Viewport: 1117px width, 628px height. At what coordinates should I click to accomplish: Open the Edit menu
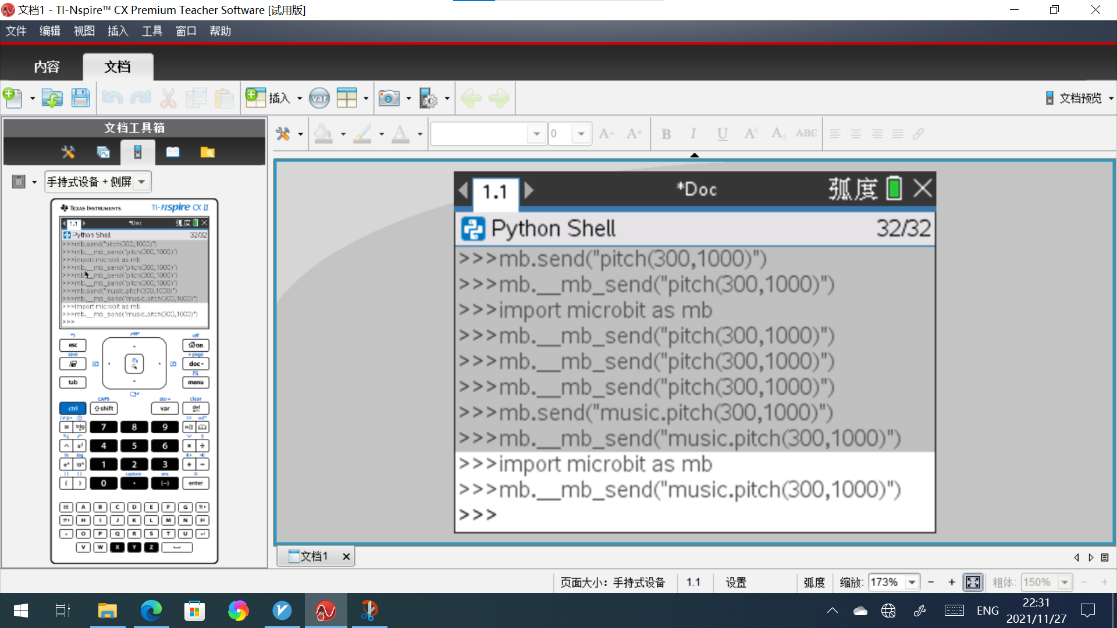point(50,31)
